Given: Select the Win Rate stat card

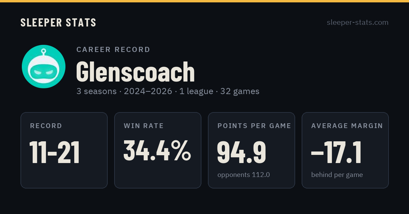Looking at the screenshot, I should click(158, 150).
